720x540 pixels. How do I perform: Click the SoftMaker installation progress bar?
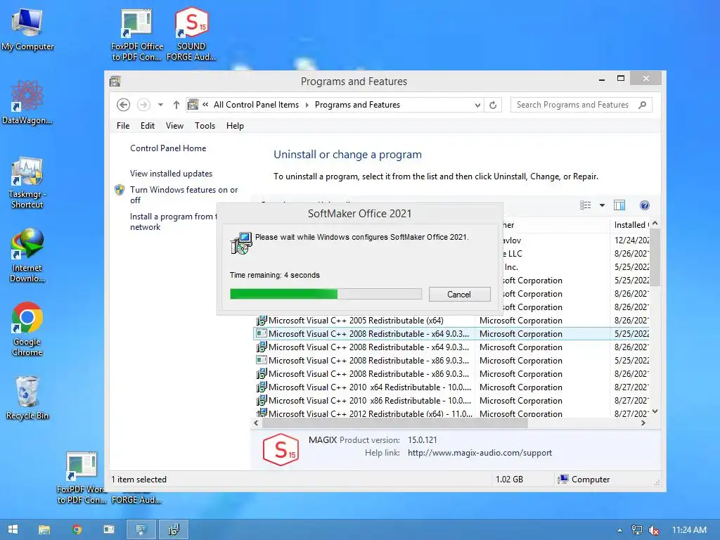pos(326,294)
